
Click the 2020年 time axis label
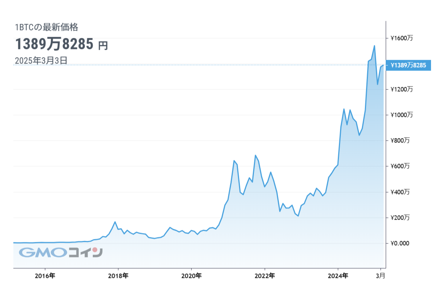point(191,276)
